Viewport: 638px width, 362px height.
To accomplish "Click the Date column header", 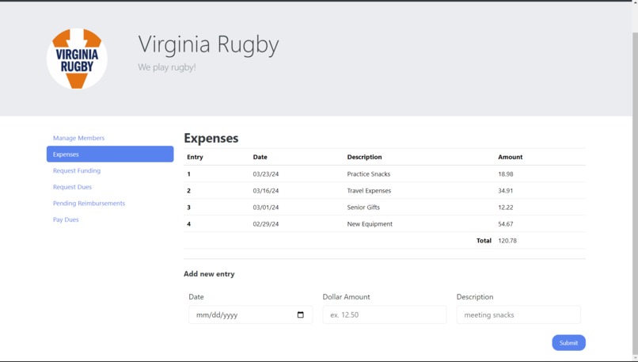I will pyautogui.click(x=260, y=157).
